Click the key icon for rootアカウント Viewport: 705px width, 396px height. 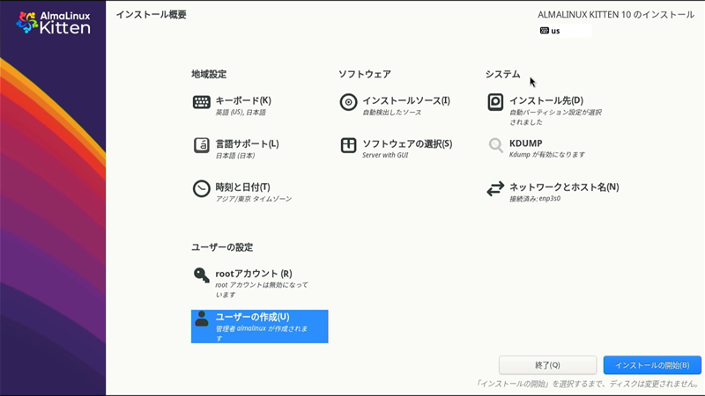[x=201, y=275]
